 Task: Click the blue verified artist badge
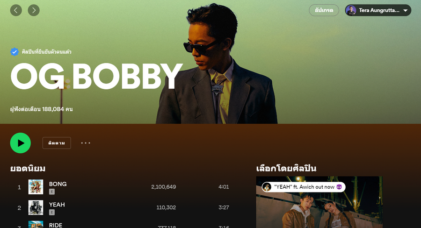tap(15, 52)
